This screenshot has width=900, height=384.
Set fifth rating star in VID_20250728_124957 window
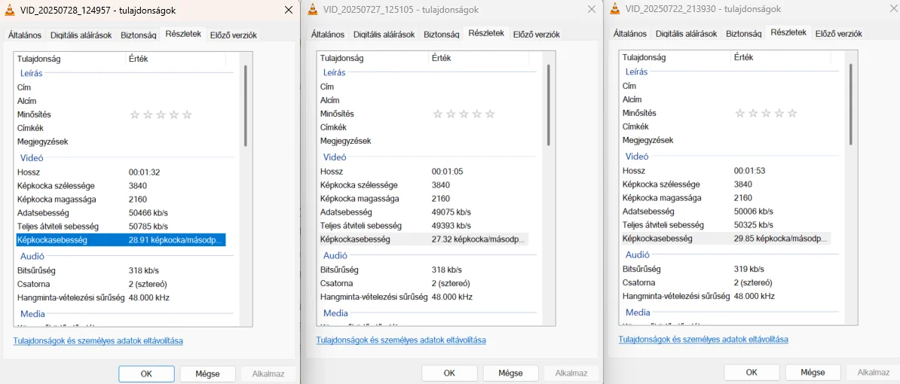(x=187, y=114)
